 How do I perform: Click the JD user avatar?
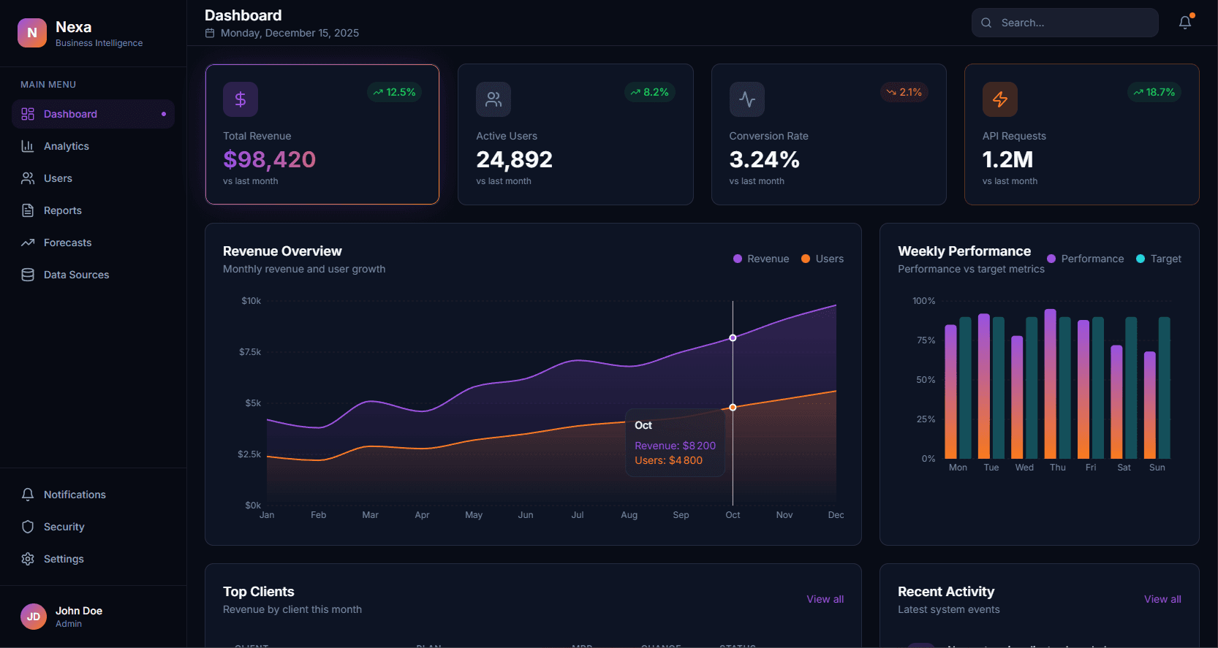(x=34, y=617)
